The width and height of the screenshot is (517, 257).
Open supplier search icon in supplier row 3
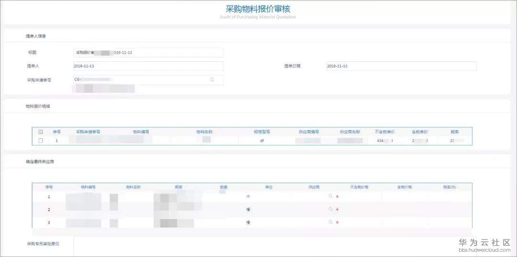pos(330,222)
